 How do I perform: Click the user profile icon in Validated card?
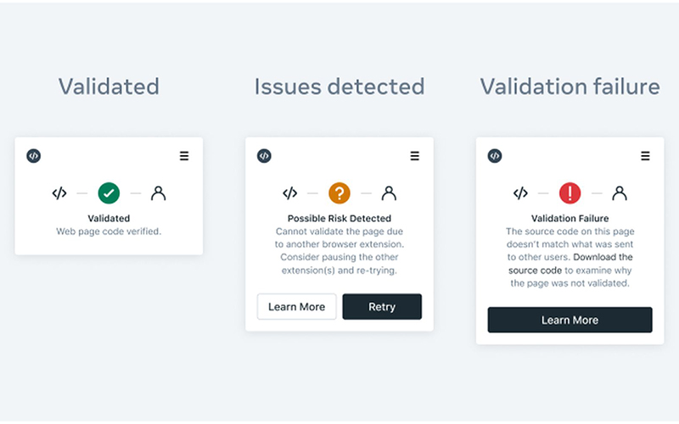click(158, 193)
